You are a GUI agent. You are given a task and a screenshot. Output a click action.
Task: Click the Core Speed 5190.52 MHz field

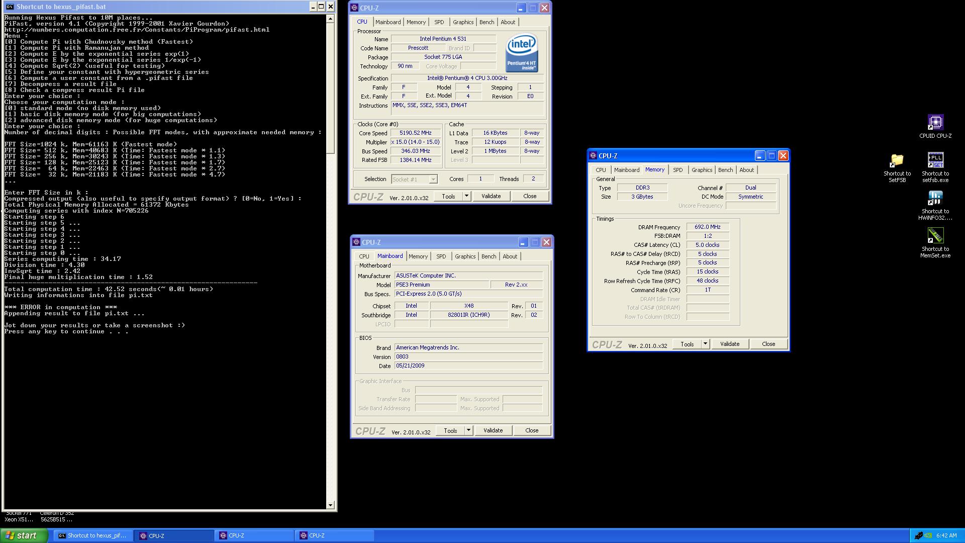pyautogui.click(x=415, y=133)
